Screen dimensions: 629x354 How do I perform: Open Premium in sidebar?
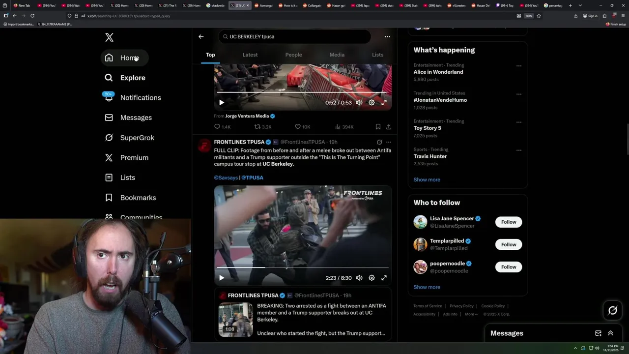pyautogui.click(x=127, y=158)
